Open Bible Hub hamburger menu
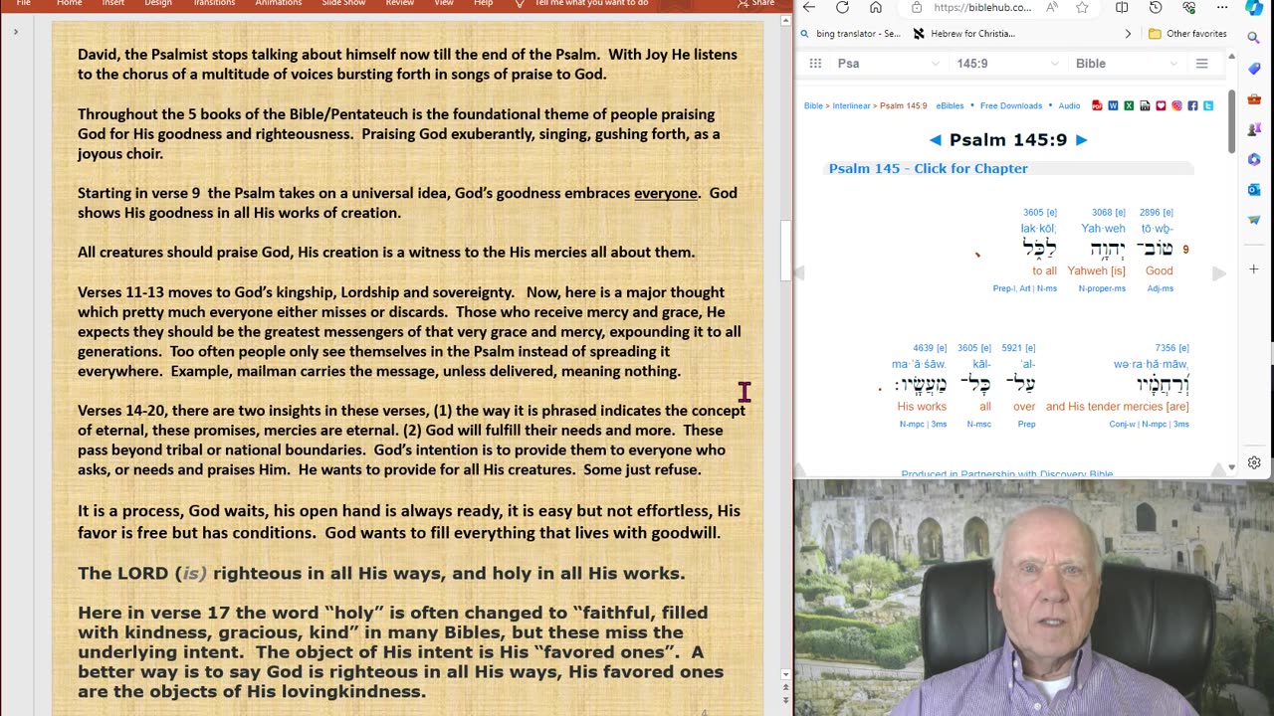 pos(1201,64)
